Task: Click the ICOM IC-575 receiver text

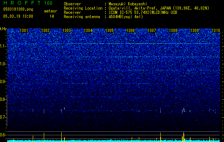Action: click(143, 12)
